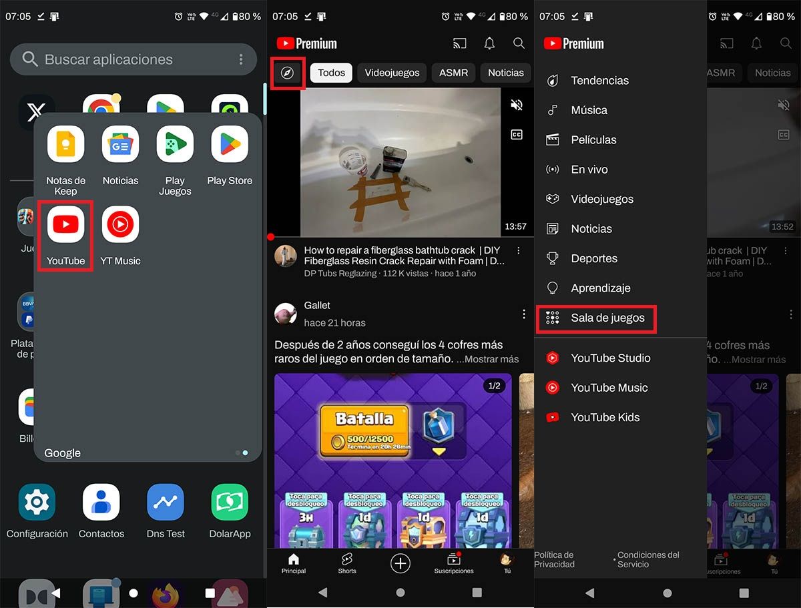This screenshot has height=608, width=801.
Task: Launch the Dns Test app
Action: (166, 511)
